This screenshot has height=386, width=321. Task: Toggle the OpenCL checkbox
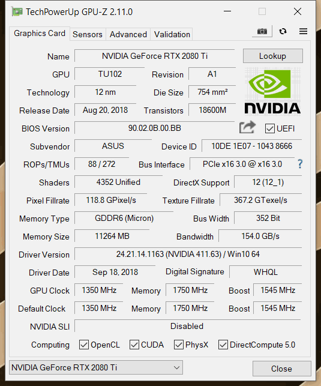coord(84,345)
